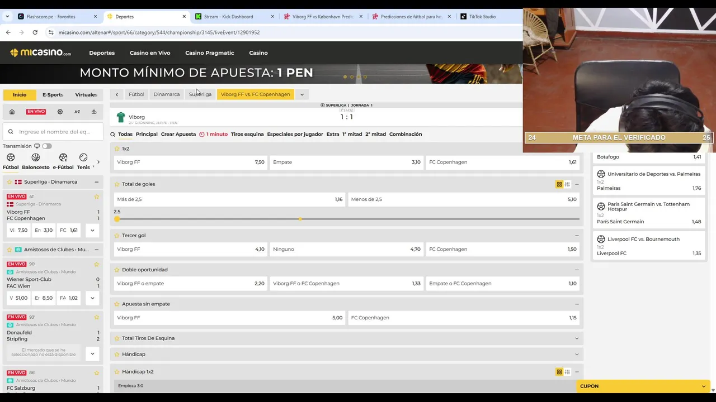Click the 2.5 goals slider handle
This screenshot has width=716, height=402.
[x=117, y=219]
